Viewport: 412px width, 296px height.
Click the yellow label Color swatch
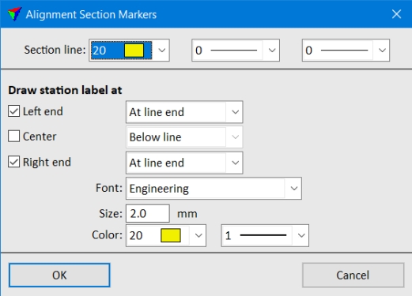pyautogui.click(x=171, y=235)
